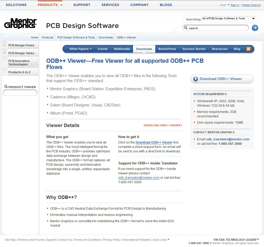Open the Company menu
This screenshot has width=264, height=247.
click(139, 5)
